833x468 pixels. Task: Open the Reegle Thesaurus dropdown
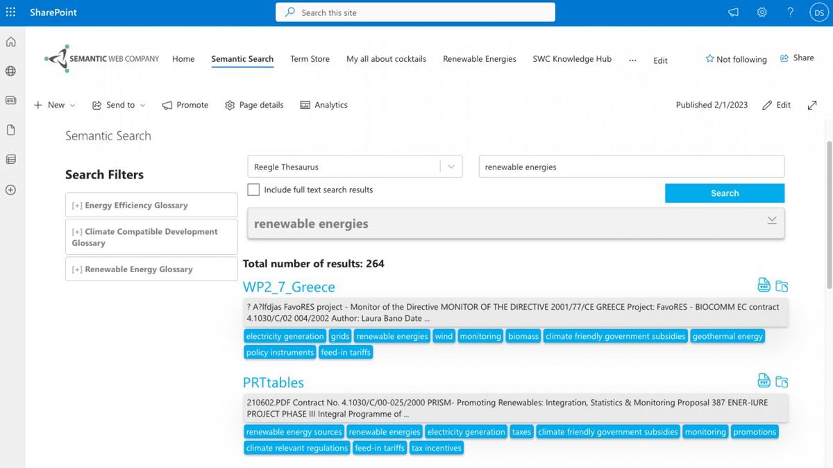(451, 167)
